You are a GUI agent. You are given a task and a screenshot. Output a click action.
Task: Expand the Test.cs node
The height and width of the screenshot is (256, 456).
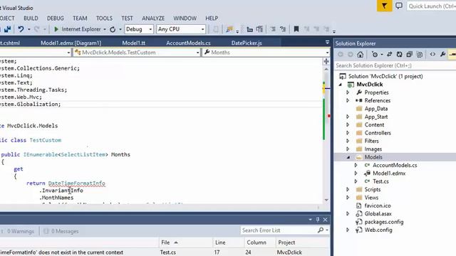[x=356, y=181]
